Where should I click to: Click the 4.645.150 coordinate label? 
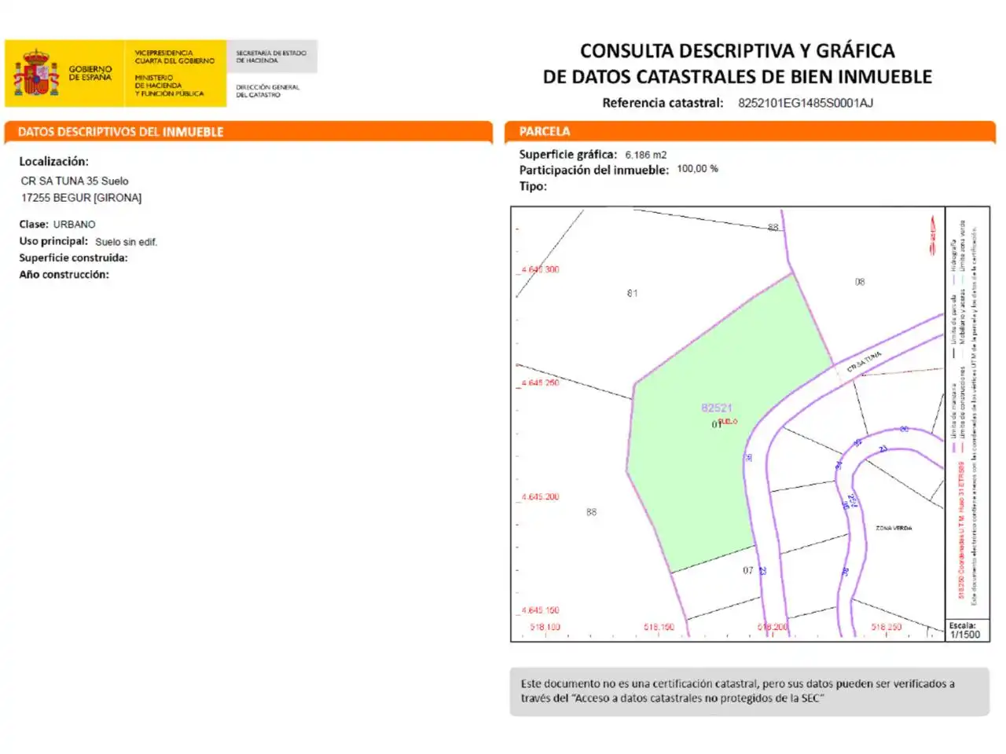pos(541,610)
